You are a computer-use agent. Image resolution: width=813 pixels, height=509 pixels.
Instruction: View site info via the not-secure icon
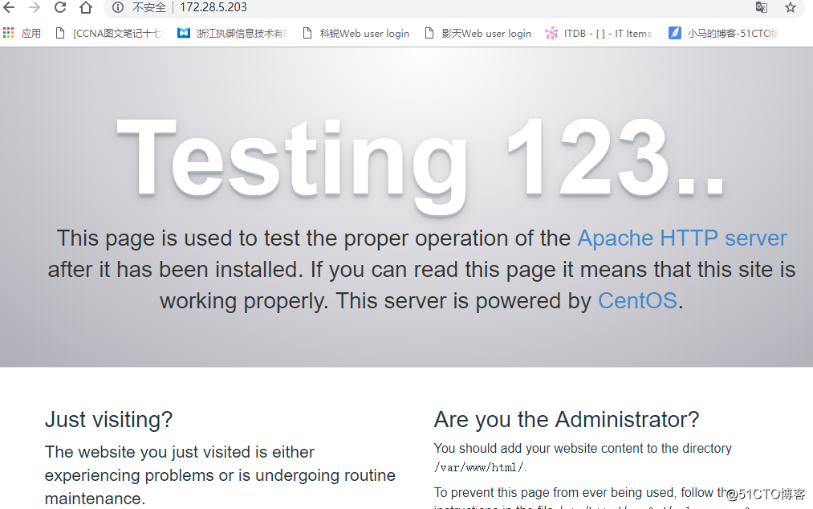coord(118,7)
